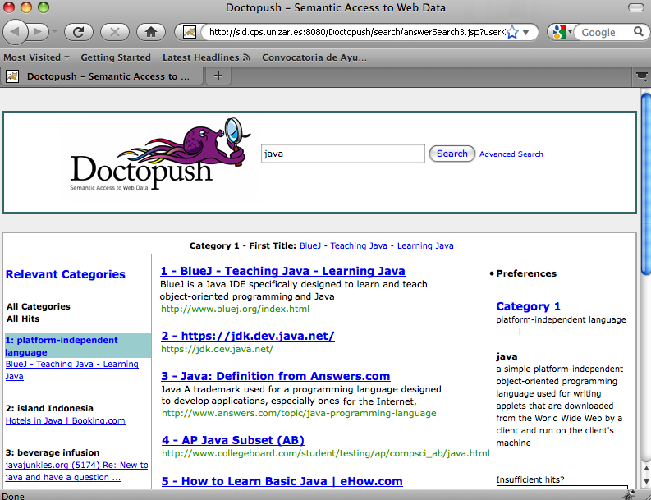This screenshot has width=651, height=500.
Task: Open the Google search engine selector icon
Action: point(562,32)
